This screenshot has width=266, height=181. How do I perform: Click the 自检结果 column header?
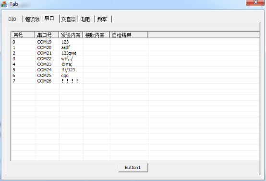point(129,35)
